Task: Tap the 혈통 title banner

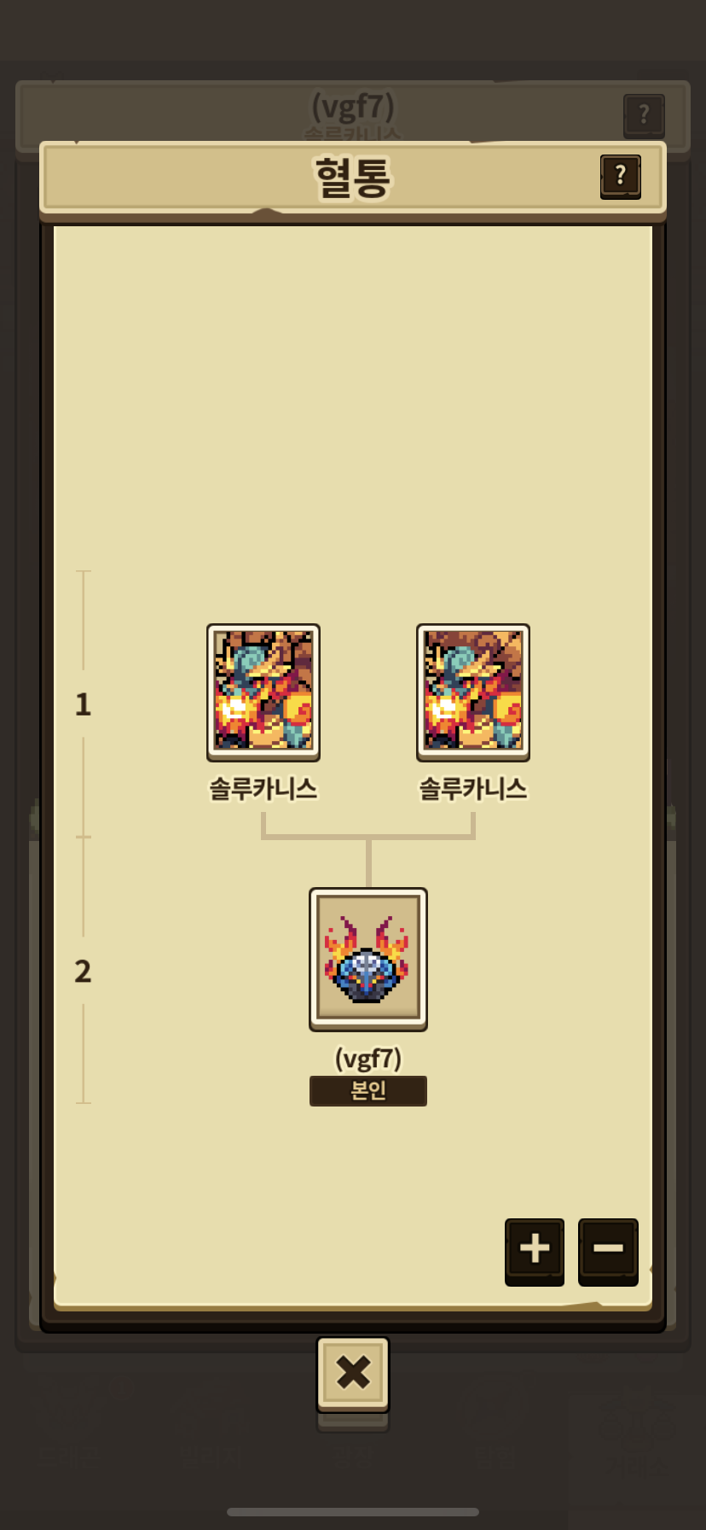Action: pos(353,178)
